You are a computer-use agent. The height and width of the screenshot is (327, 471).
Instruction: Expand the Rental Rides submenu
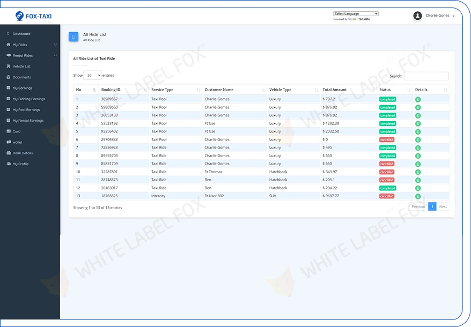(x=55, y=55)
